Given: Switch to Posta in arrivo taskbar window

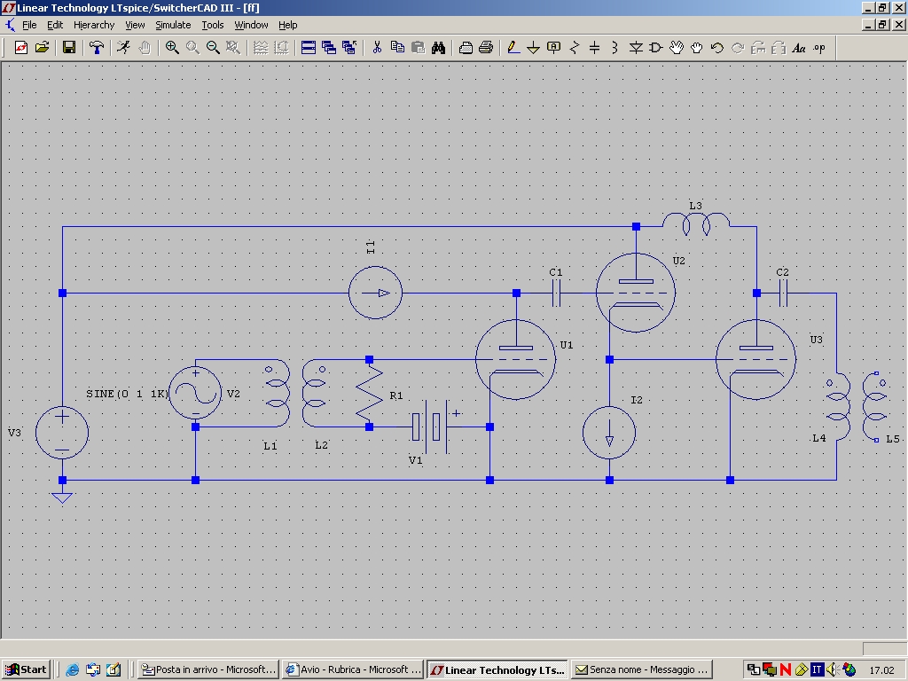Looking at the screenshot, I should pos(209,669).
